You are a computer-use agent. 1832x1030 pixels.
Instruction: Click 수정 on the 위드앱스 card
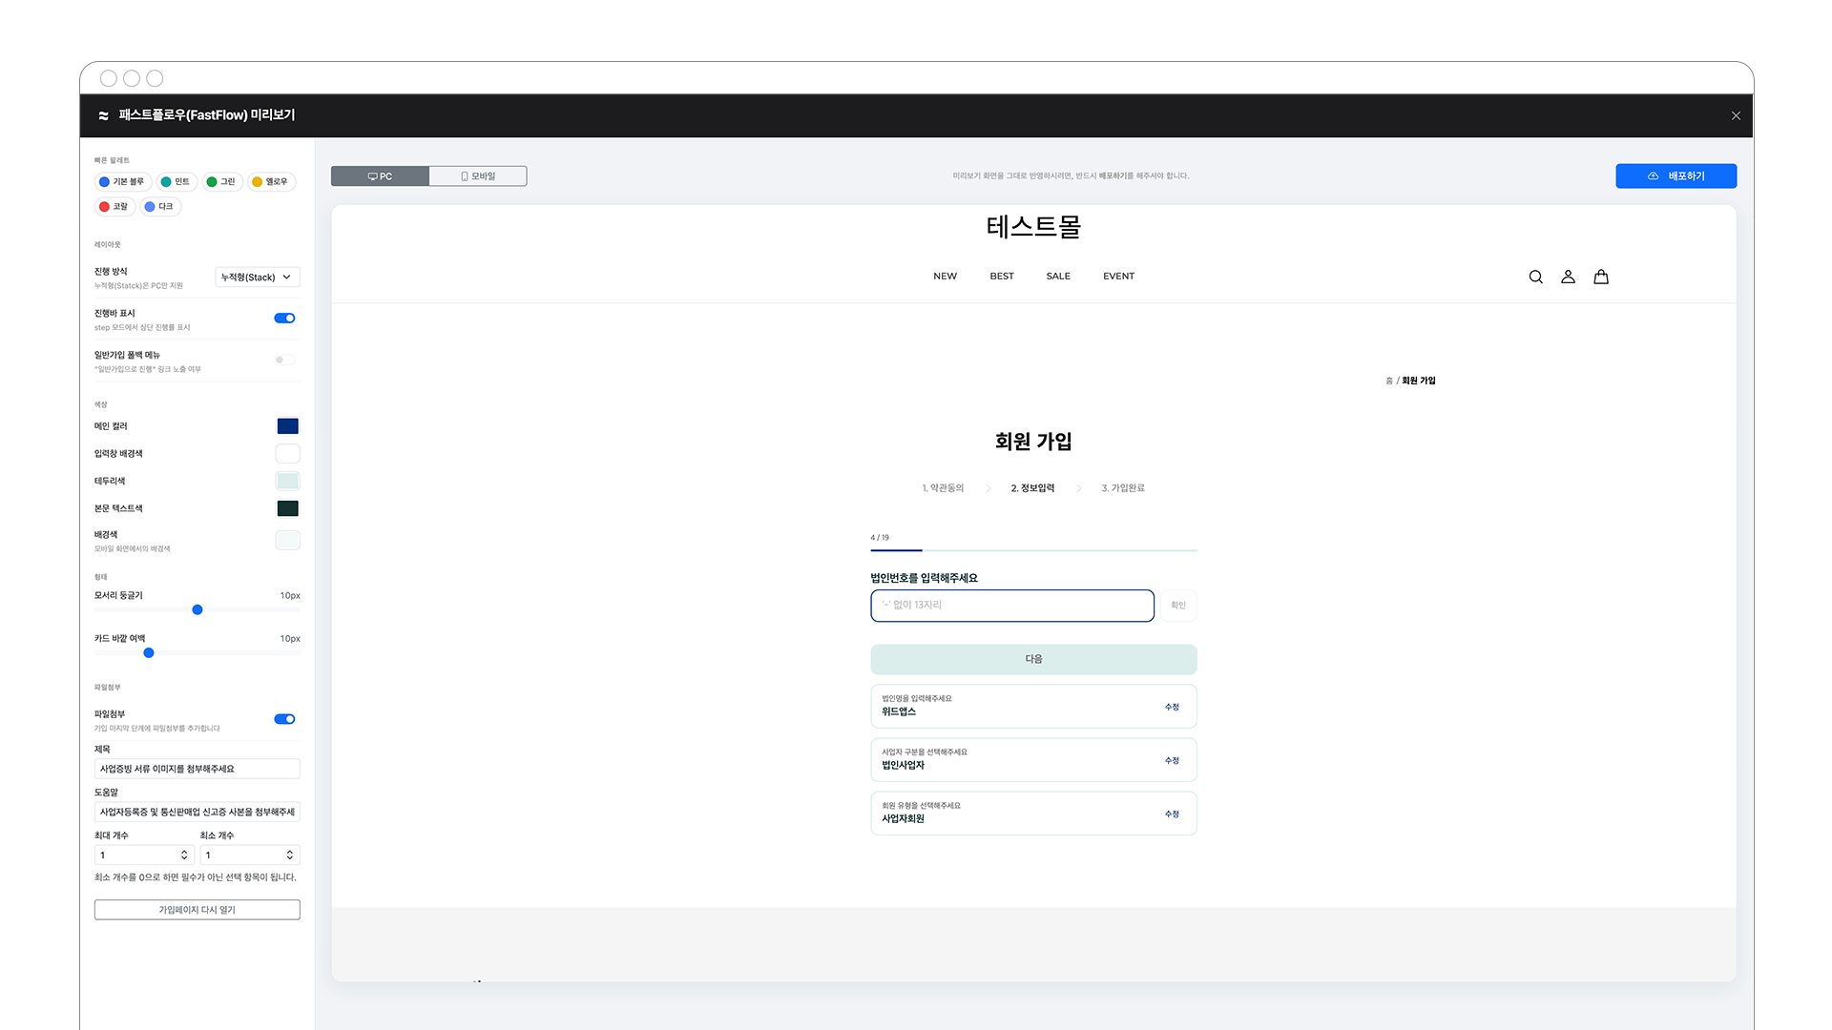point(1172,708)
